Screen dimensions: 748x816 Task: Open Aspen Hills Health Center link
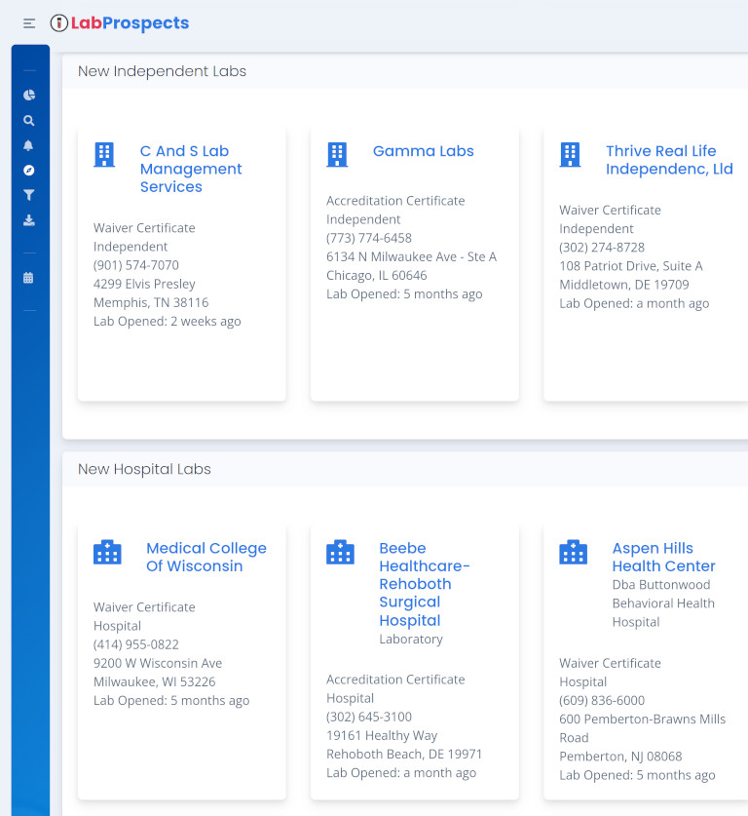(x=663, y=557)
